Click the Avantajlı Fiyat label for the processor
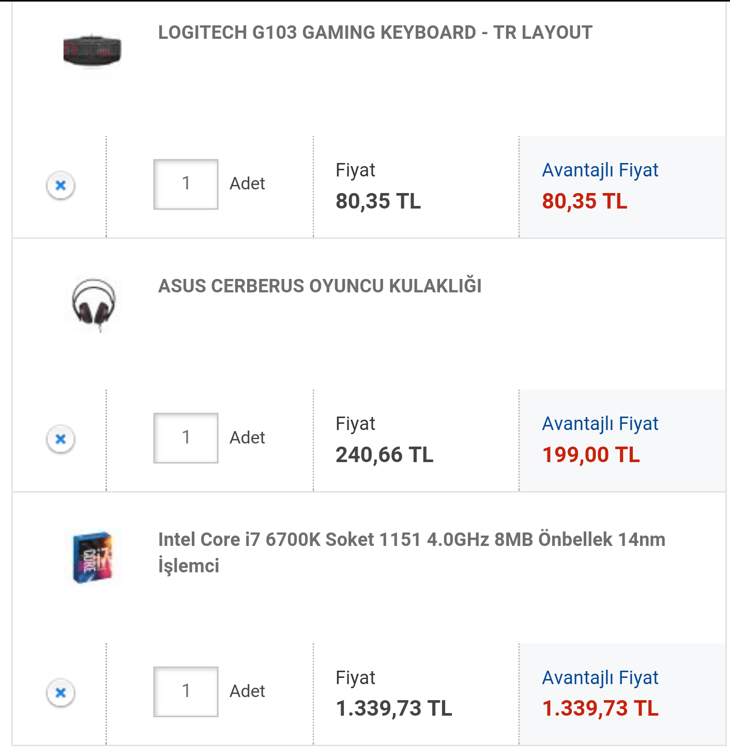The width and height of the screenshot is (730, 755). [x=600, y=678]
